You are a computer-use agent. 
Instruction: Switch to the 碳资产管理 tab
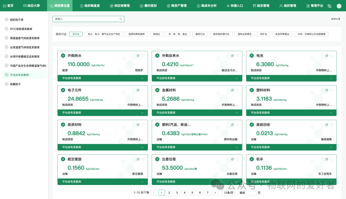tap(177, 5)
